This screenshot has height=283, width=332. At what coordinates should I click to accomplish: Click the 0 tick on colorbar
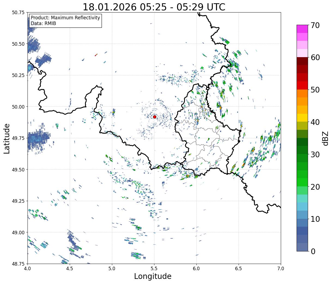313,251
